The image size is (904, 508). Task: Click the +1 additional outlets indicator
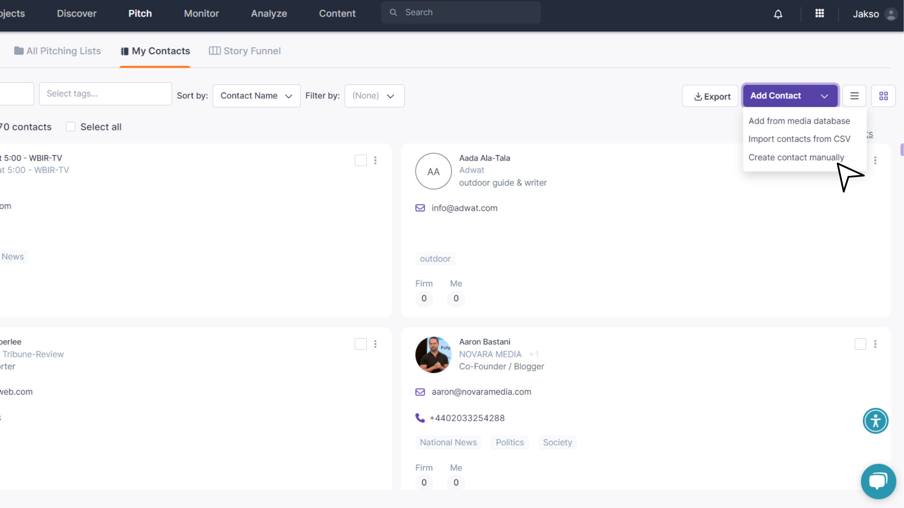click(533, 354)
